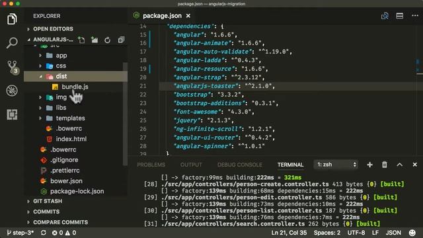423x238 pixels.
Task: Expand the app folder
Action: [61, 56]
